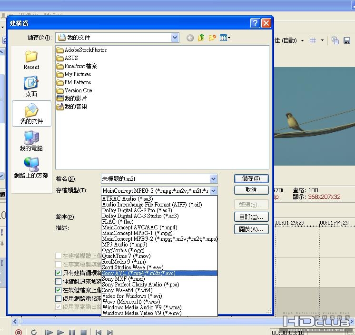Screen dimensions: 355x335
Task: Open 我的電腦 in the places bar
Action: tap(31, 141)
